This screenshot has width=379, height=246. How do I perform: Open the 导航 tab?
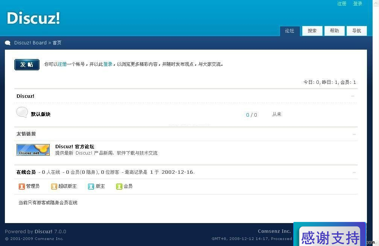tap(356, 31)
